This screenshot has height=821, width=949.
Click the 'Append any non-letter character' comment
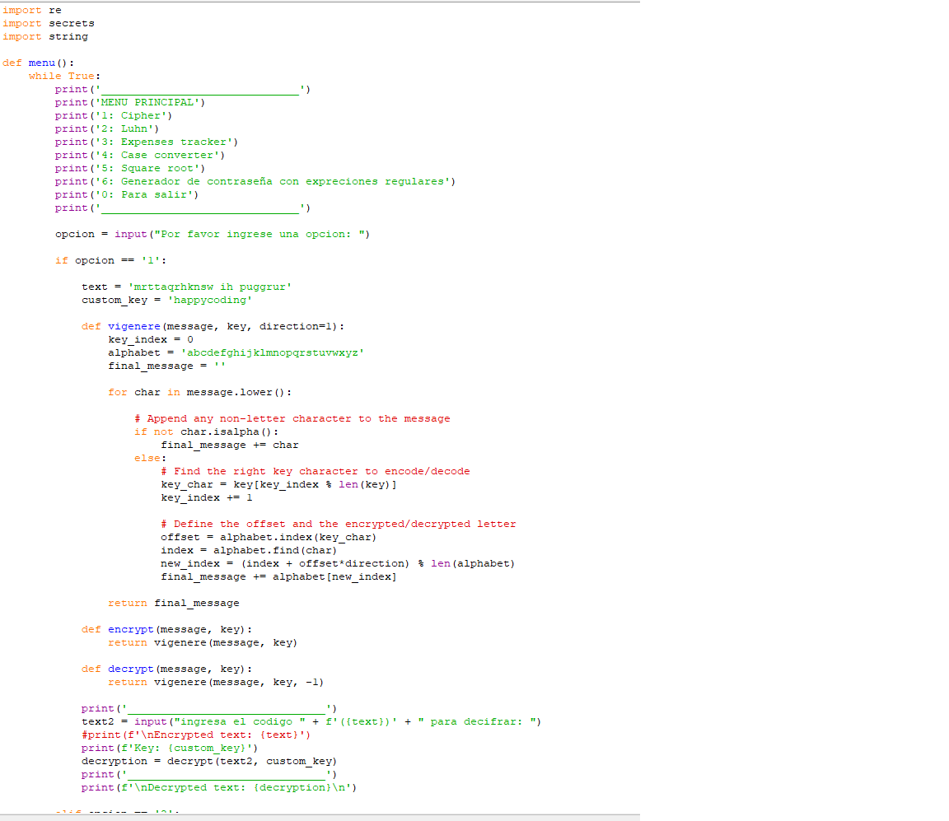click(x=292, y=418)
